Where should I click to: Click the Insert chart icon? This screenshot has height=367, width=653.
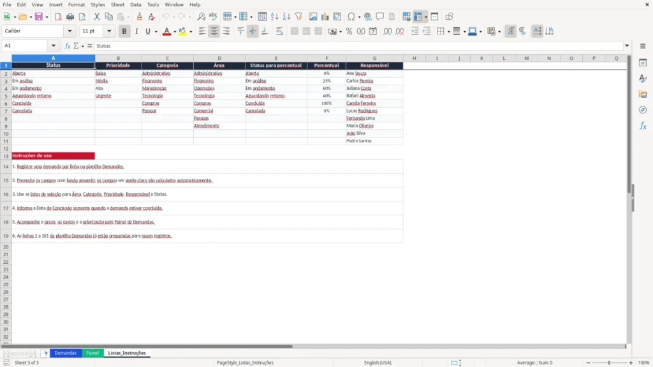(x=325, y=17)
